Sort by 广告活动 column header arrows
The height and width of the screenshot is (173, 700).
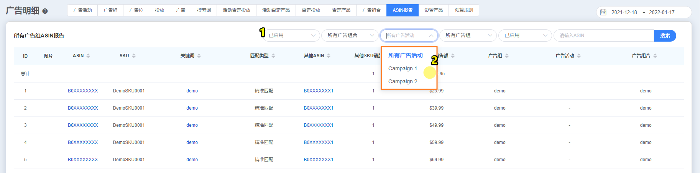pos(579,56)
